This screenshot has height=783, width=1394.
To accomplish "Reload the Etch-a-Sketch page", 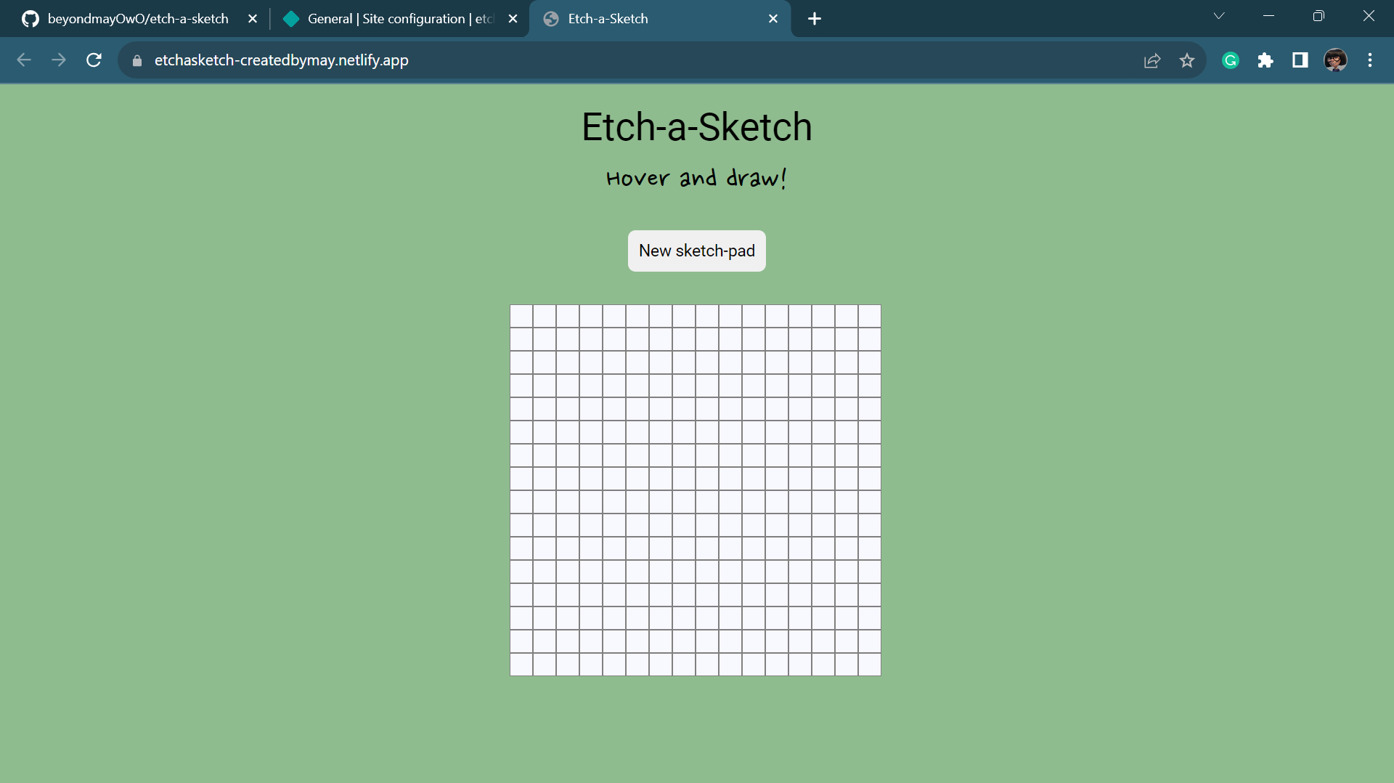I will pyautogui.click(x=94, y=60).
